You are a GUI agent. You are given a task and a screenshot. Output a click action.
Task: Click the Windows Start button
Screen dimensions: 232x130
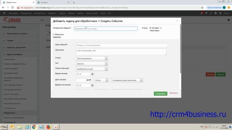(4, 127)
